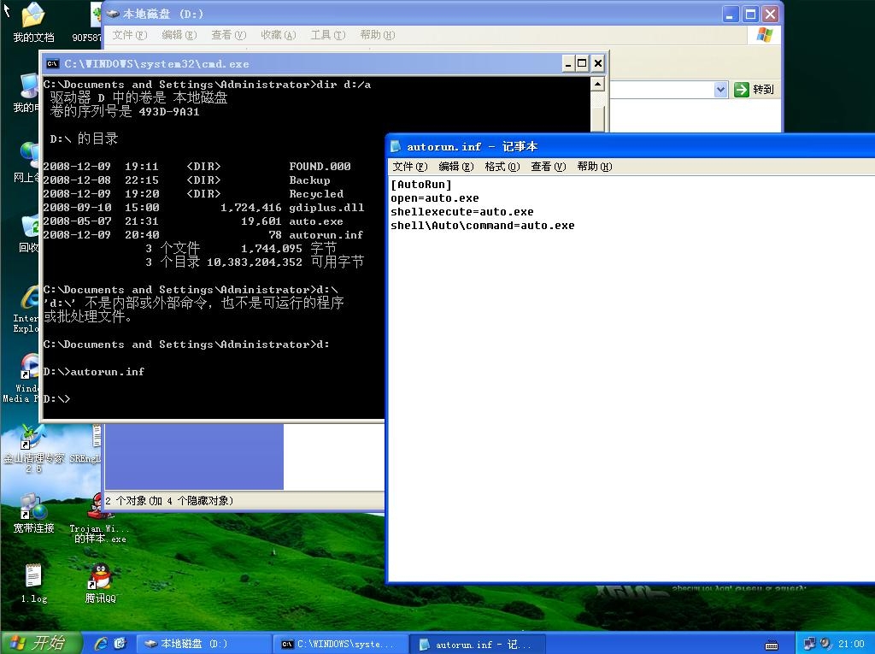The image size is (875, 654).
Task: Click the 本地磁盘 (D:) title bar drive icon
Action: click(x=114, y=14)
